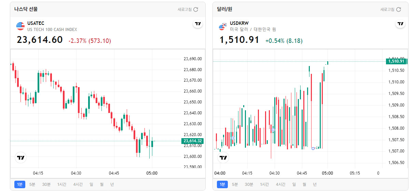Click the active 1분 button under the USDKRW chart
The height and width of the screenshot is (195, 414).
222,184
